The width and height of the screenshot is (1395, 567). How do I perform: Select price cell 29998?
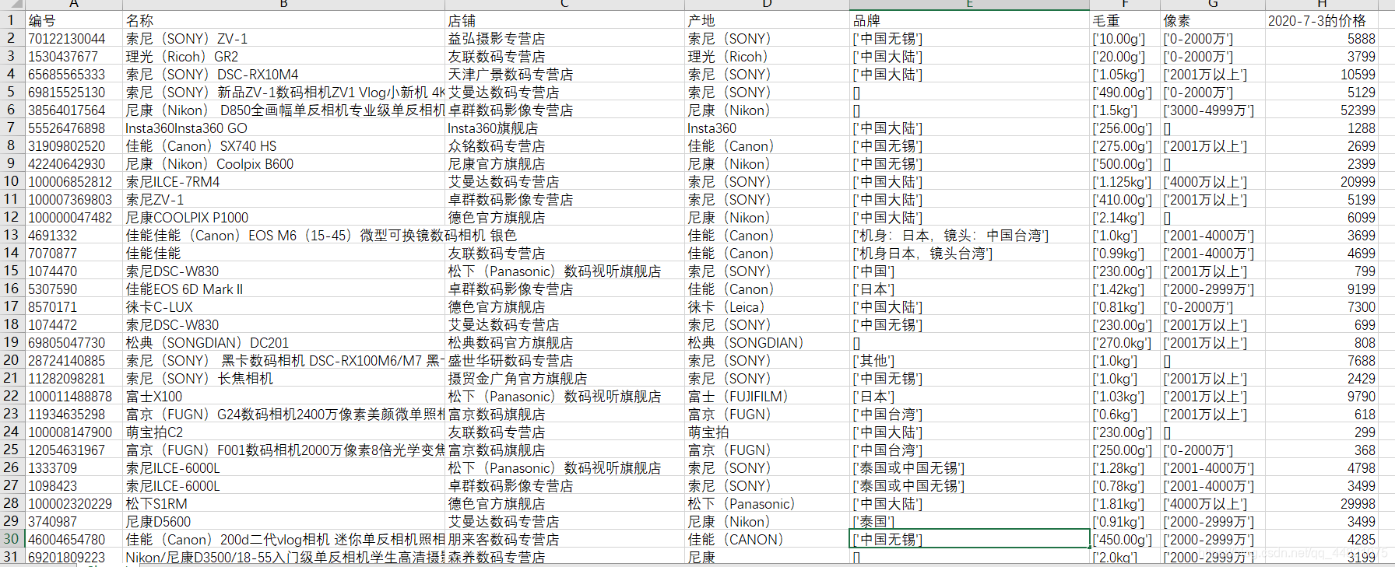tap(1322, 503)
